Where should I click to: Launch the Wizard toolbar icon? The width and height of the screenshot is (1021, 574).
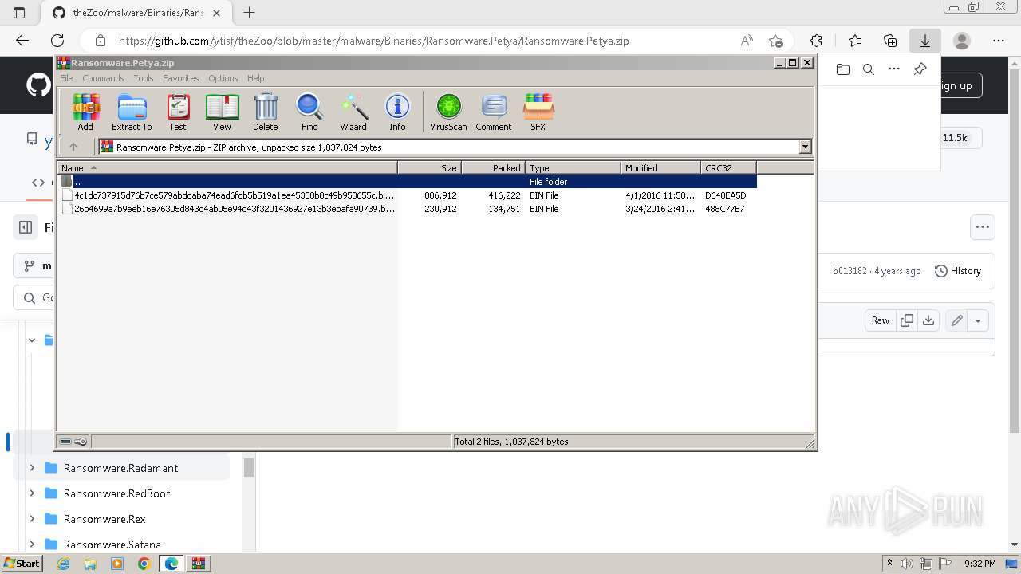pos(353,112)
